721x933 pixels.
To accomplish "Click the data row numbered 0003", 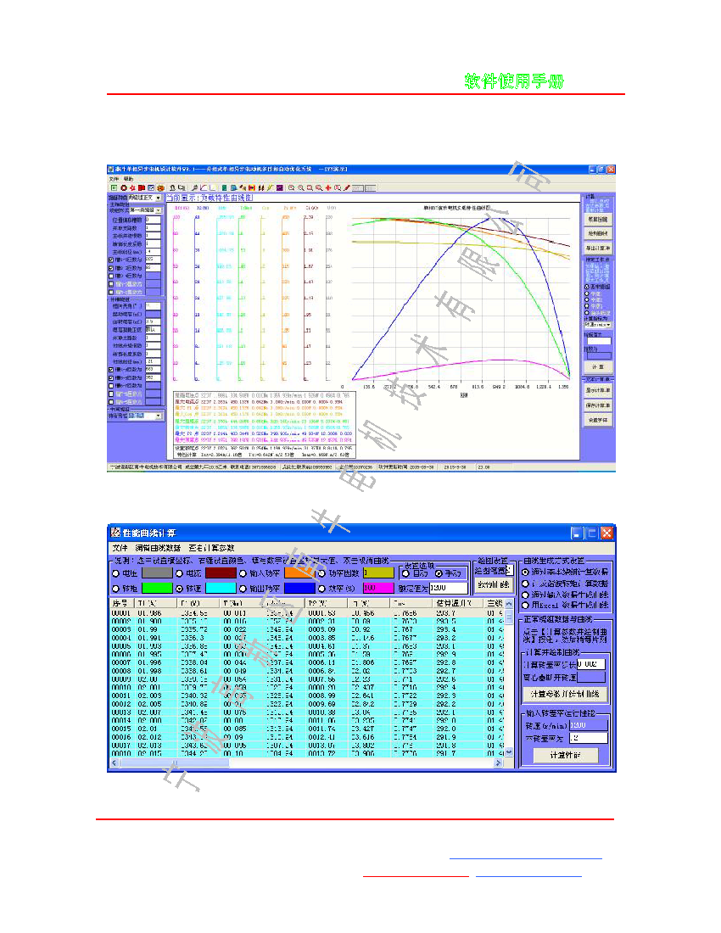I will tap(308, 629).
